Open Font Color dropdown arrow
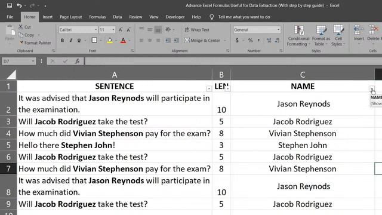The image size is (382, 215). 130,40
